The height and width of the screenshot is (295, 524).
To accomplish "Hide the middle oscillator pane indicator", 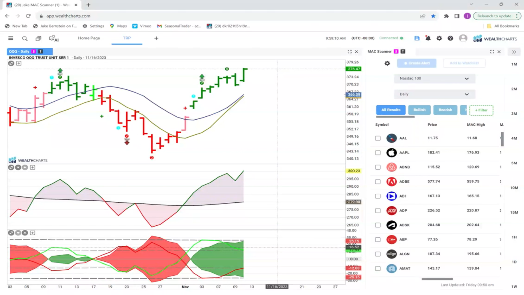I will pyautogui.click(x=11, y=167).
